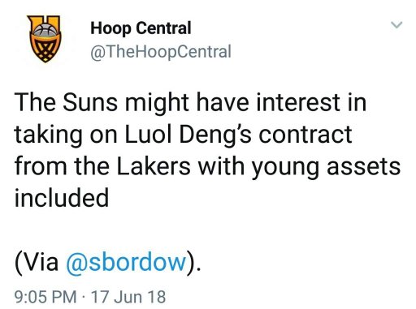
Task: Click the word might in the tweet
Action: pos(157,104)
